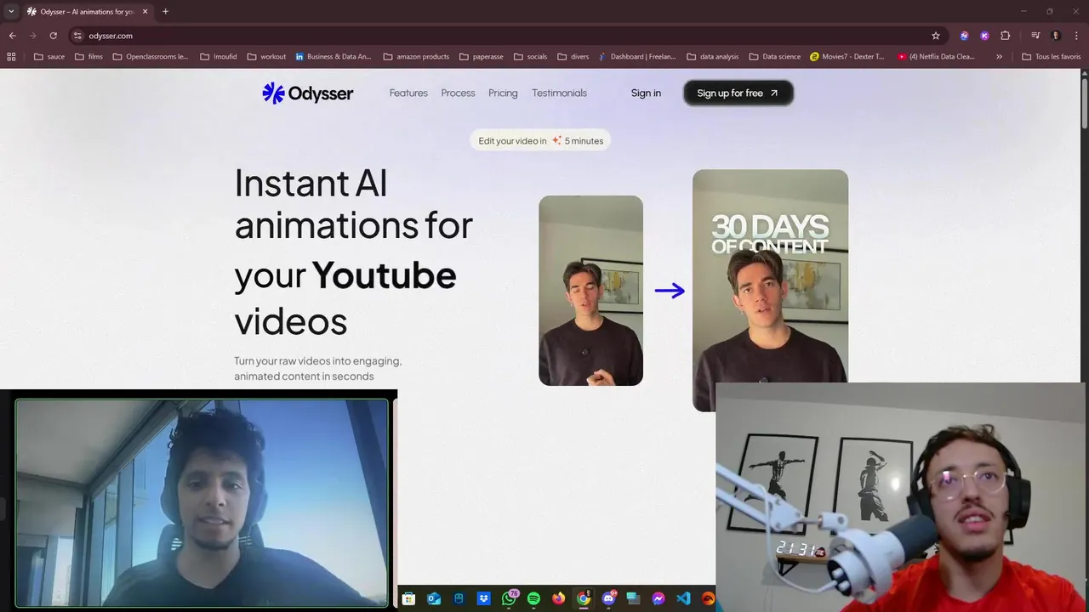Open the data analysis bookmark folder

pos(713,57)
